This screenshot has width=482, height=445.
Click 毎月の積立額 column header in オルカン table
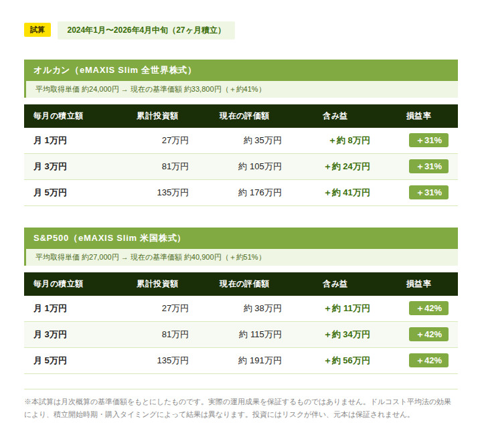(x=58, y=116)
